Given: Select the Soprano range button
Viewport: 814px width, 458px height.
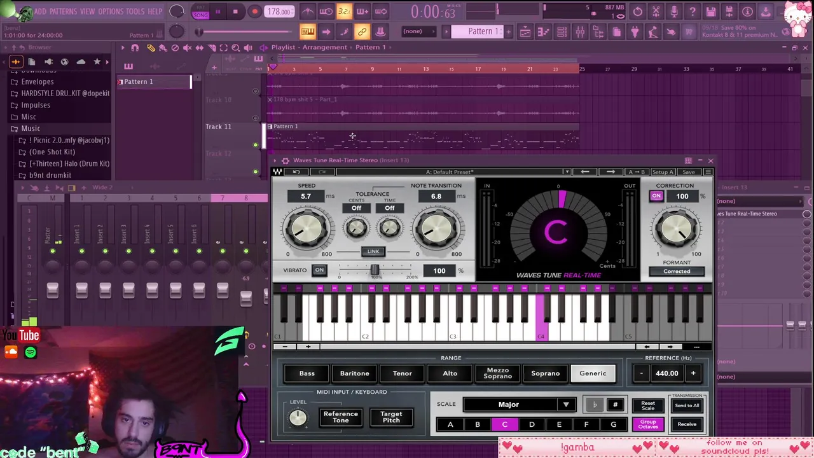Looking at the screenshot, I should tap(546, 373).
